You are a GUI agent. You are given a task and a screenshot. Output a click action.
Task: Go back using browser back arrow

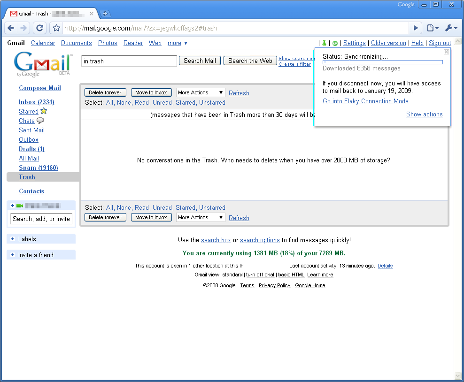click(11, 28)
